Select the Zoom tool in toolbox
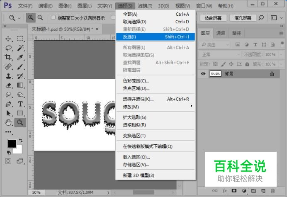 (20, 122)
